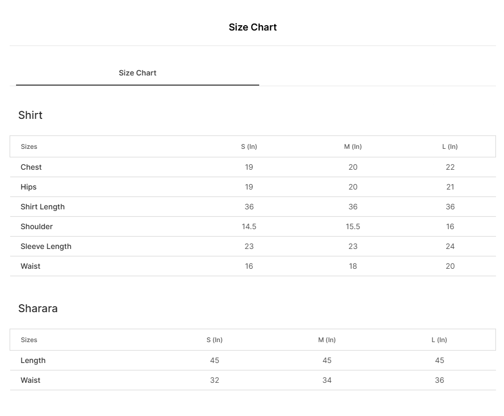504x416 pixels.
Task: Click the Shoulder medium size value 15.5
Action: (x=353, y=226)
